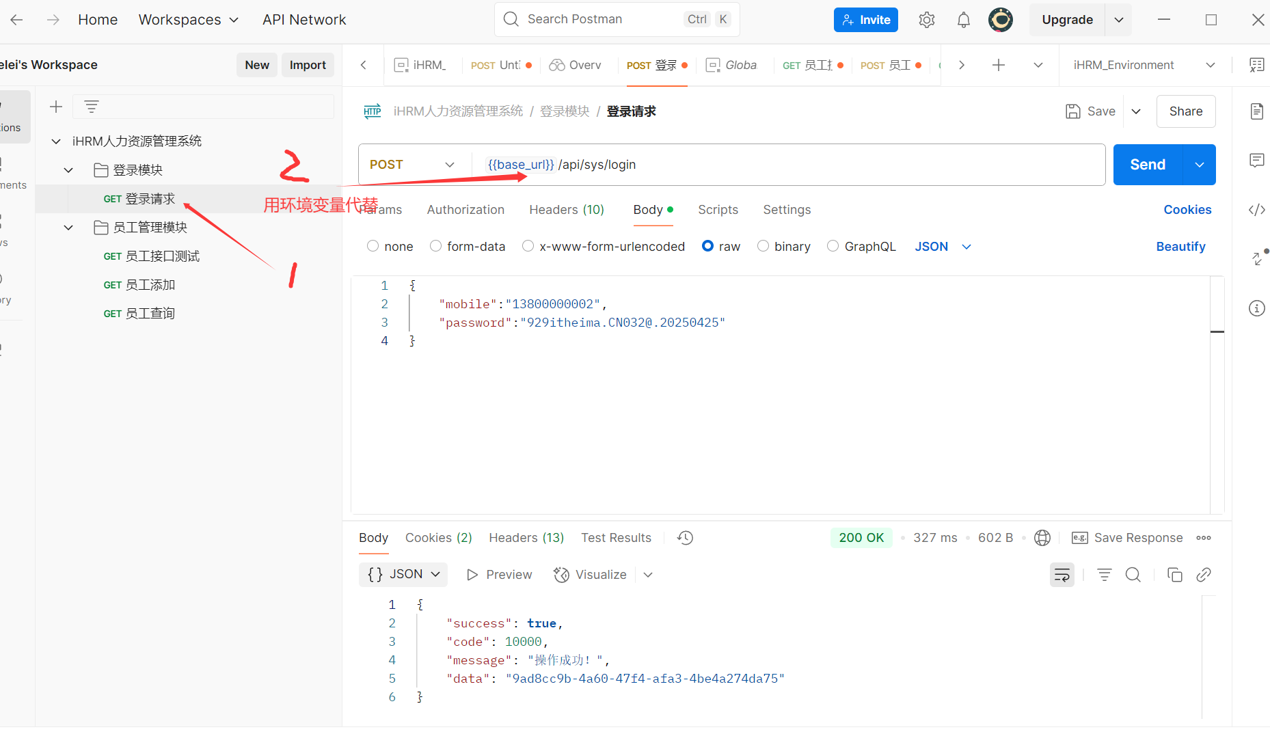Open the settings gear icon
The width and height of the screenshot is (1270, 734).
click(927, 20)
